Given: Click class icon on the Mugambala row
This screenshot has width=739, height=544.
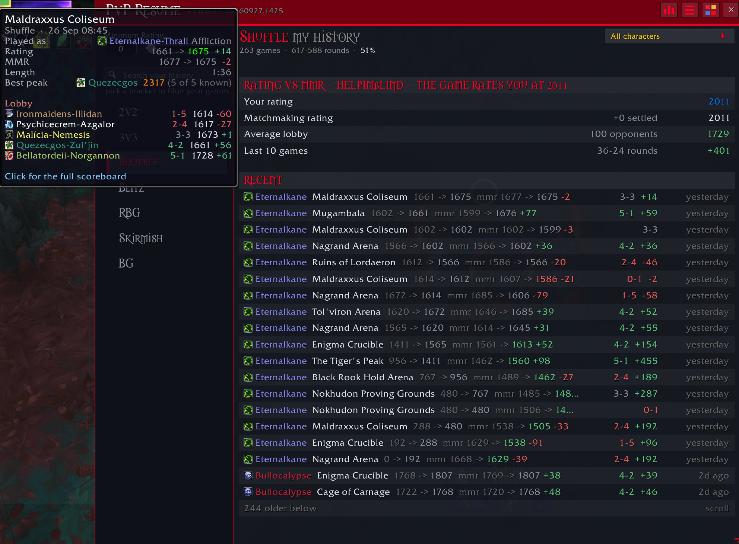Looking at the screenshot, I should pos(248,213).
